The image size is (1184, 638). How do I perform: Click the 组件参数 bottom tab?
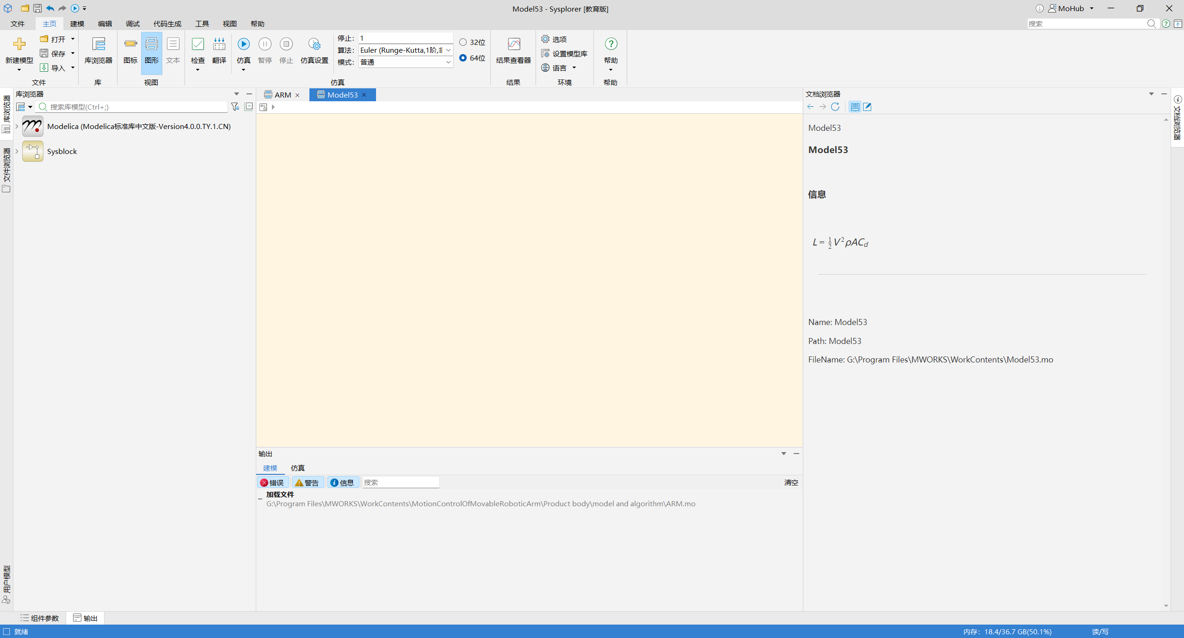[x=40, y=618]
